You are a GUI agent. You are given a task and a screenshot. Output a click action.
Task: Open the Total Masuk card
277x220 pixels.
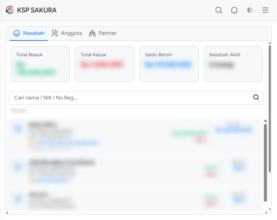point(40,64)
